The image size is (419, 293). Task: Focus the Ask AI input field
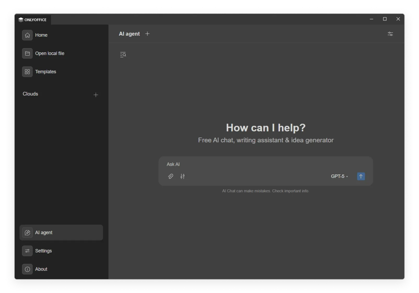(266, 164)
